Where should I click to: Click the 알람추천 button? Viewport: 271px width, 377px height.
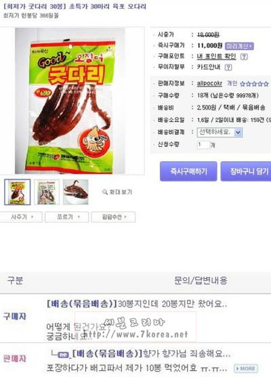point(113,217)
